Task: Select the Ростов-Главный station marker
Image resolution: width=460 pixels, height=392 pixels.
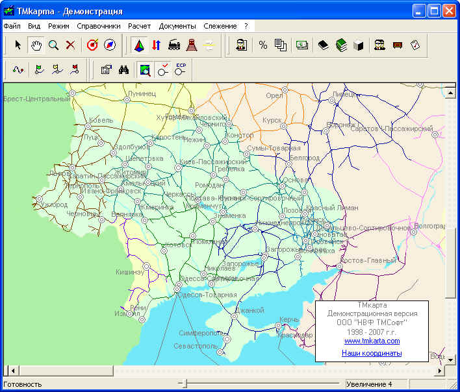Action: (x=339, y=267)
